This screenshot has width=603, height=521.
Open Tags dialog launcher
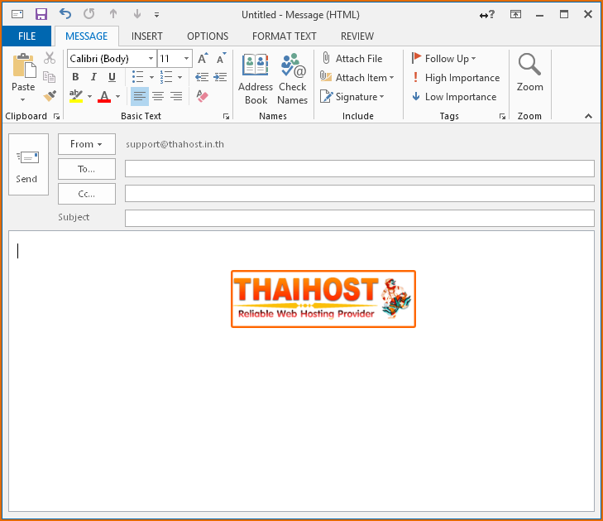(502, 117)
